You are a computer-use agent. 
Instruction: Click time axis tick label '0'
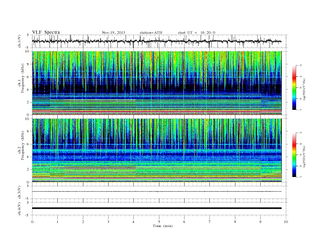pyautogui.click(x=32, y=222)
